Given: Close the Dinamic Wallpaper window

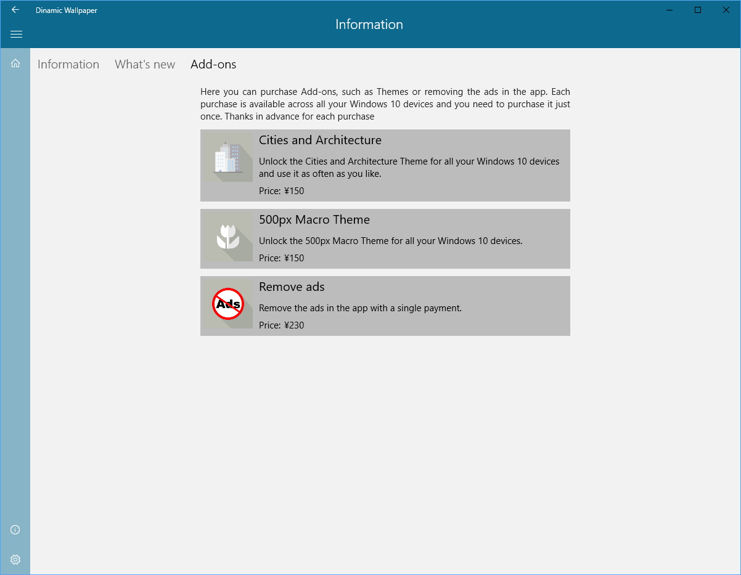Looking at the screenshot, I should coord(726,10).
